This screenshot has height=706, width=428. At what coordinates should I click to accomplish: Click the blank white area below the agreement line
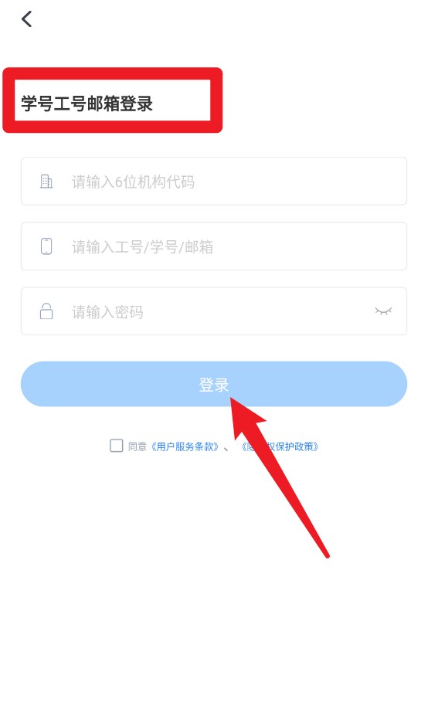tap(214, 608)
